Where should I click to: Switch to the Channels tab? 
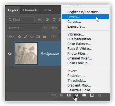[x=30, y=10]
